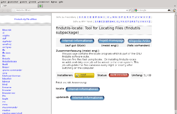The height and width of the screenshot is (114, 177).
Task: Open the duff package link
Action: click(x=4, y=38)
